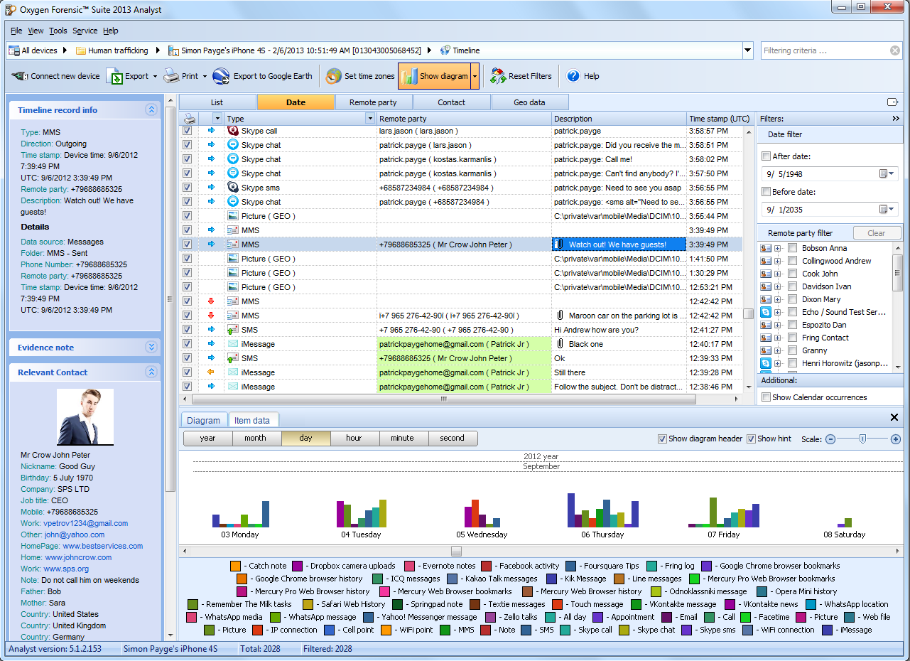Screen dimensions: 910x661
Task: Click the attachment icon in Watch out row
Action: coord(560,244)
